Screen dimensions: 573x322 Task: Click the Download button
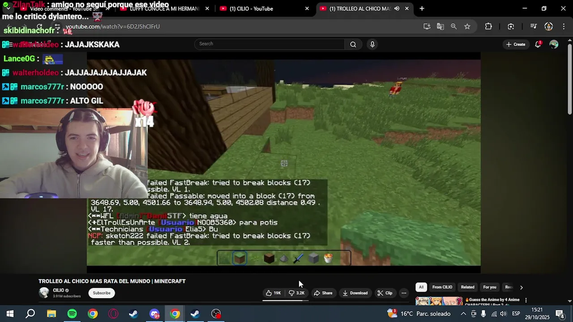(355, 293)
